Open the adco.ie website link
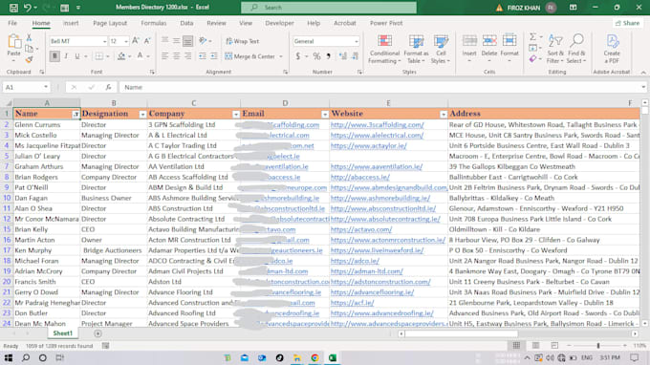The height and width of the screenshot is (365, 650). coord(355,261)
